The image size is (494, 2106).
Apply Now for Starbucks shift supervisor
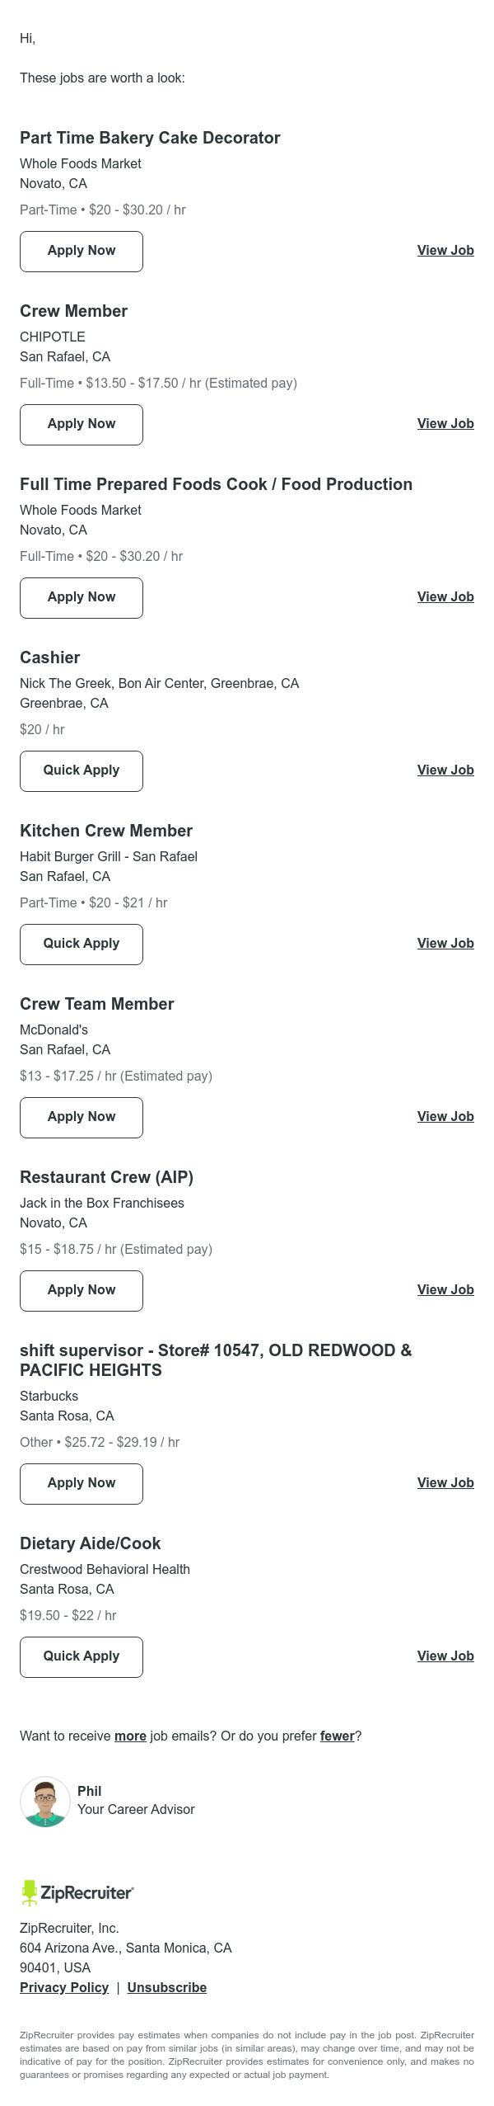point(82,1484)
